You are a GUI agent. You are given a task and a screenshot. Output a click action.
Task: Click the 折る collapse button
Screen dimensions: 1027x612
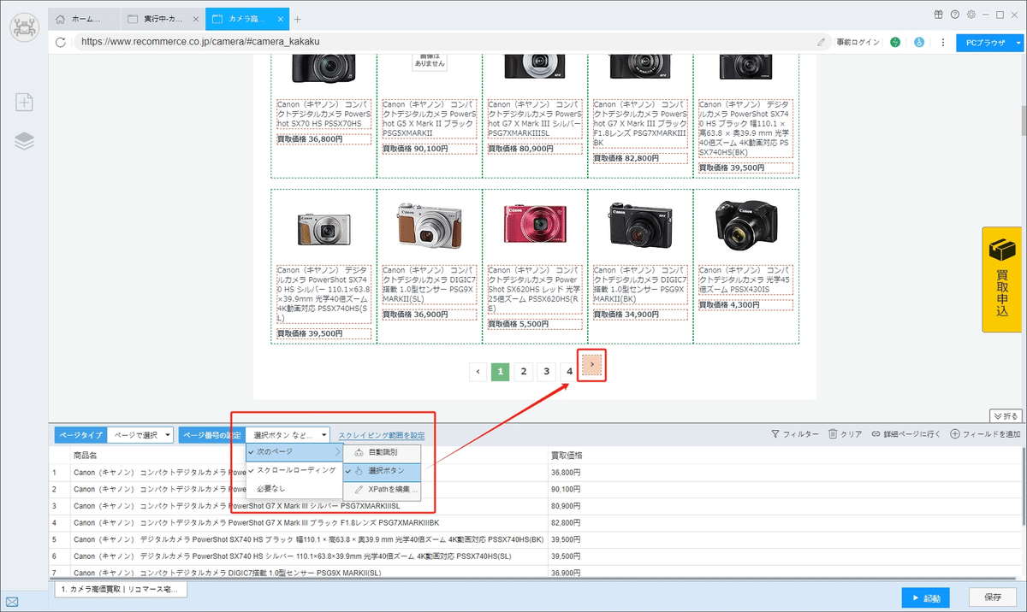[1006, 415]
